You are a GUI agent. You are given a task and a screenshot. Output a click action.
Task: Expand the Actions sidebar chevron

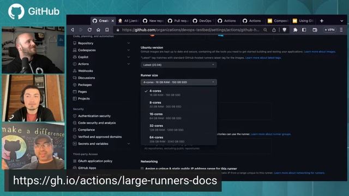(x=129, y=64)
